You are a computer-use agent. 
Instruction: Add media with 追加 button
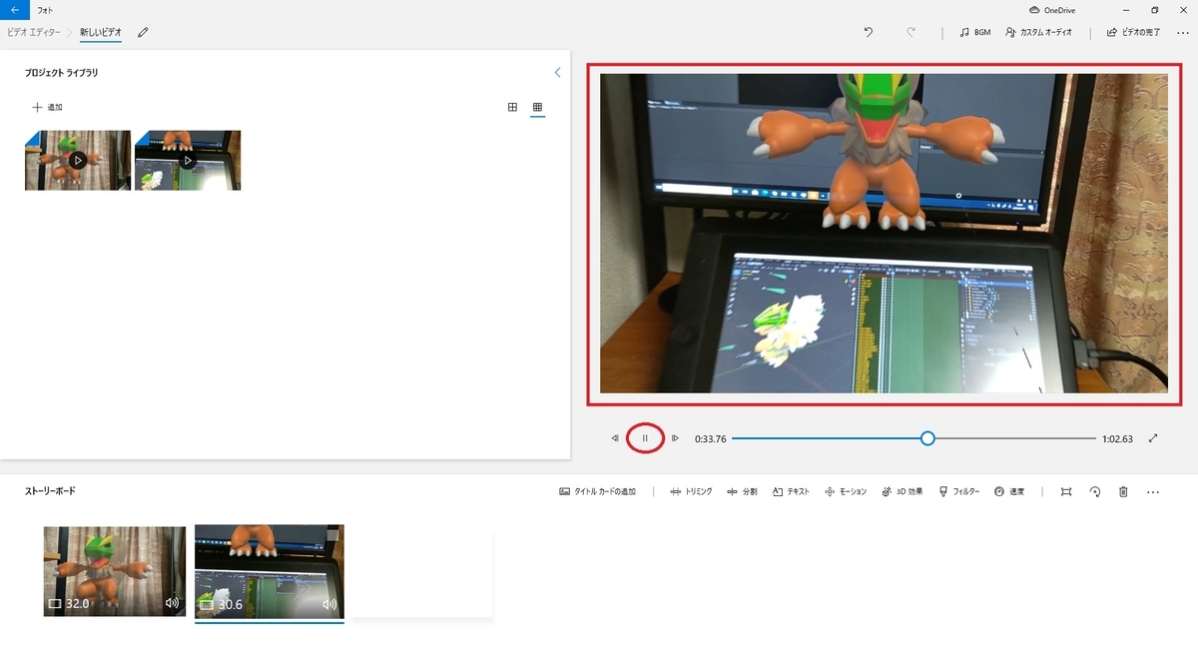point(48,107)
